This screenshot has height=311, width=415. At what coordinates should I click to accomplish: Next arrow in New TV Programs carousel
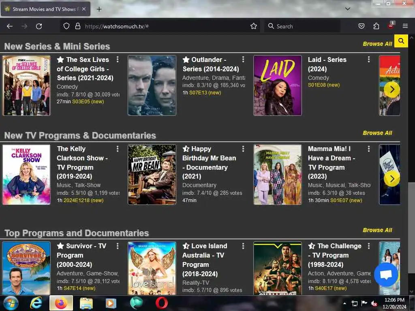[392, 179]
